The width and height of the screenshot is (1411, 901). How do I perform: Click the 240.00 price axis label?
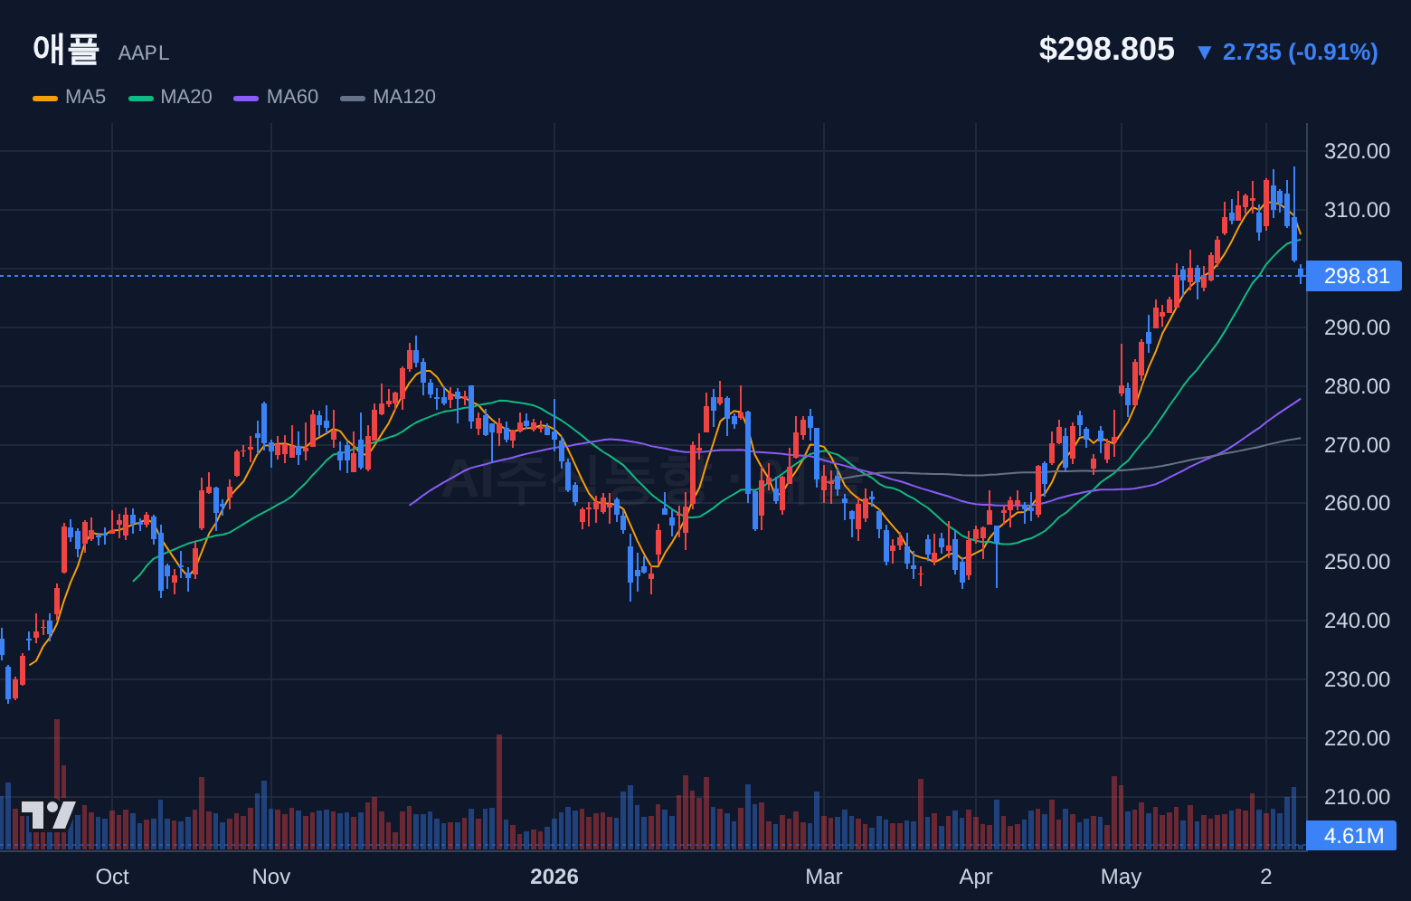(1357, 621)
